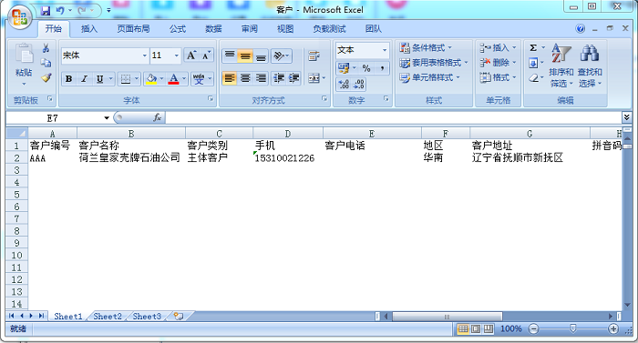This screenshot has height=343, width=638.
Task: Toggle bottom vertical alignment
Action: (261, 55)
